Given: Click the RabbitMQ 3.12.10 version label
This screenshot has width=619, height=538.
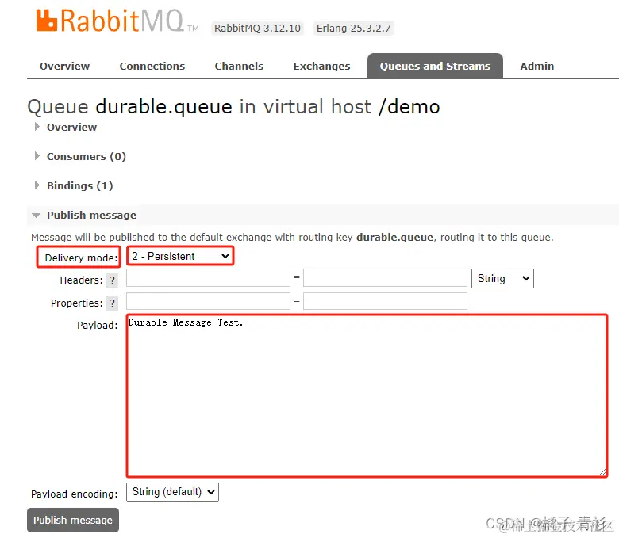Looking at the screenshot, I should pyautogui.click(x=257, y=29).
